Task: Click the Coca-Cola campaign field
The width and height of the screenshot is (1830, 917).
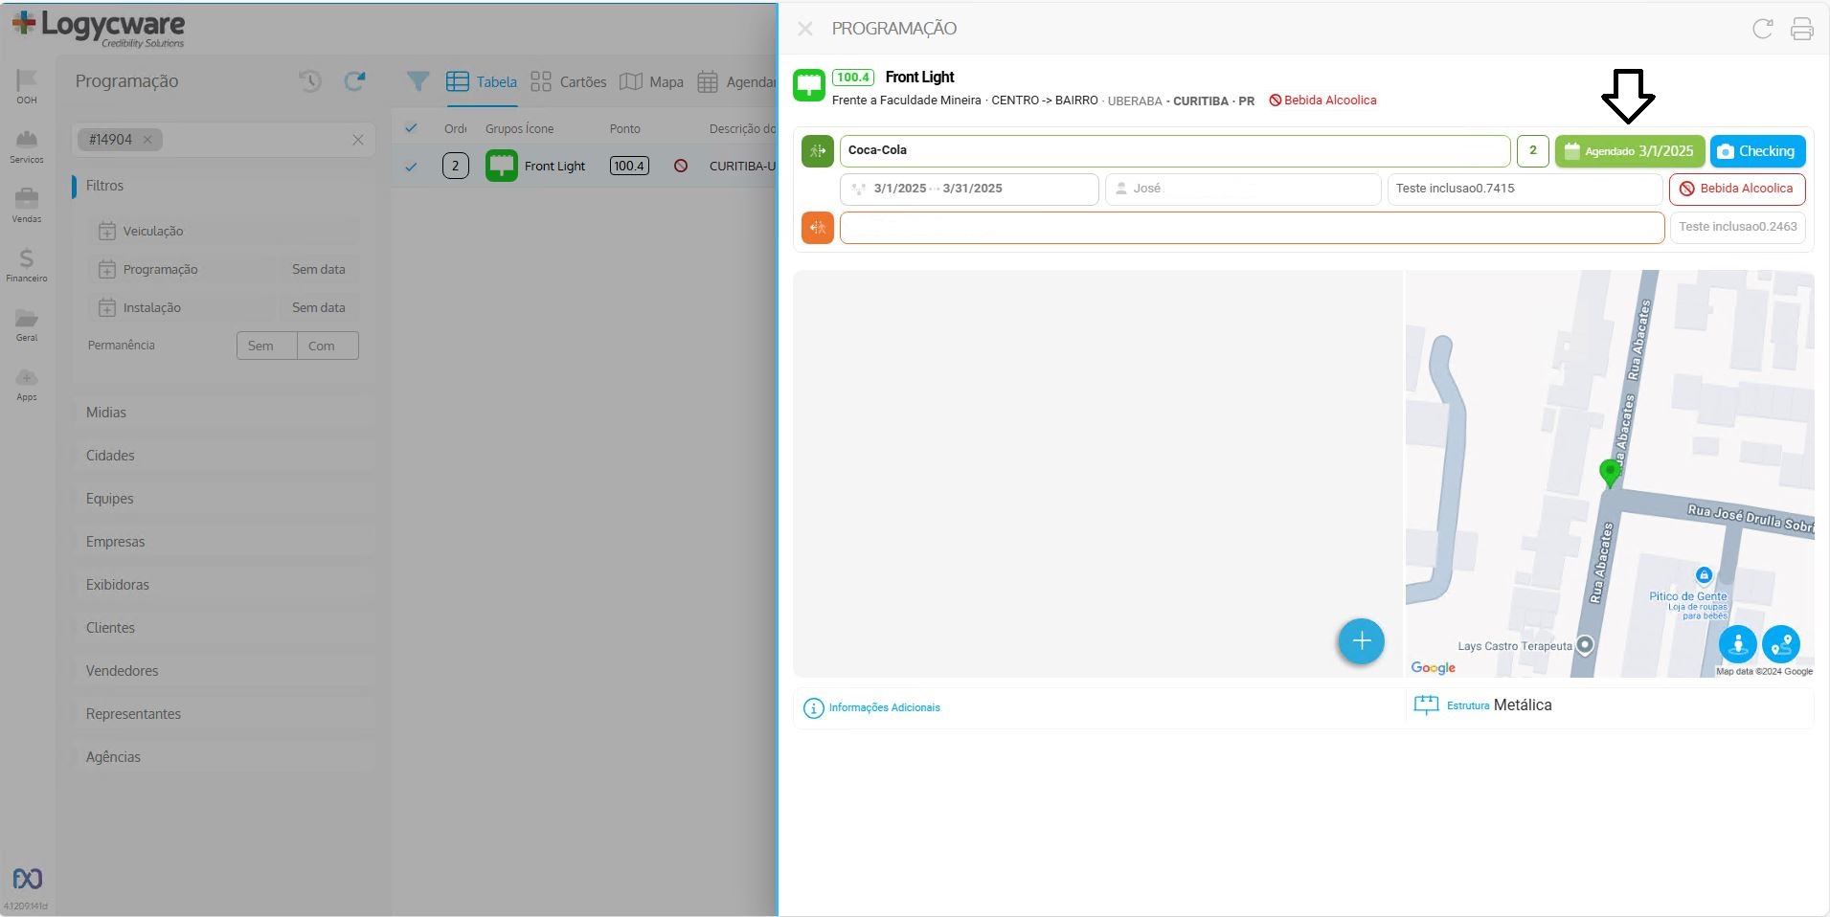Action: pos(1175,150)
